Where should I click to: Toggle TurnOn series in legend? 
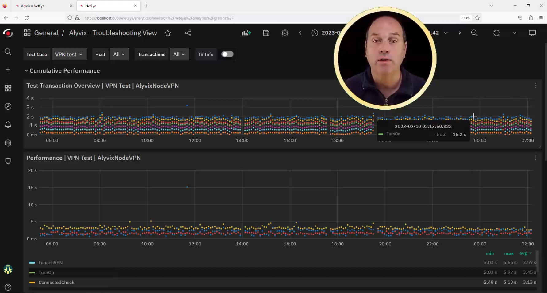(46, 272)
